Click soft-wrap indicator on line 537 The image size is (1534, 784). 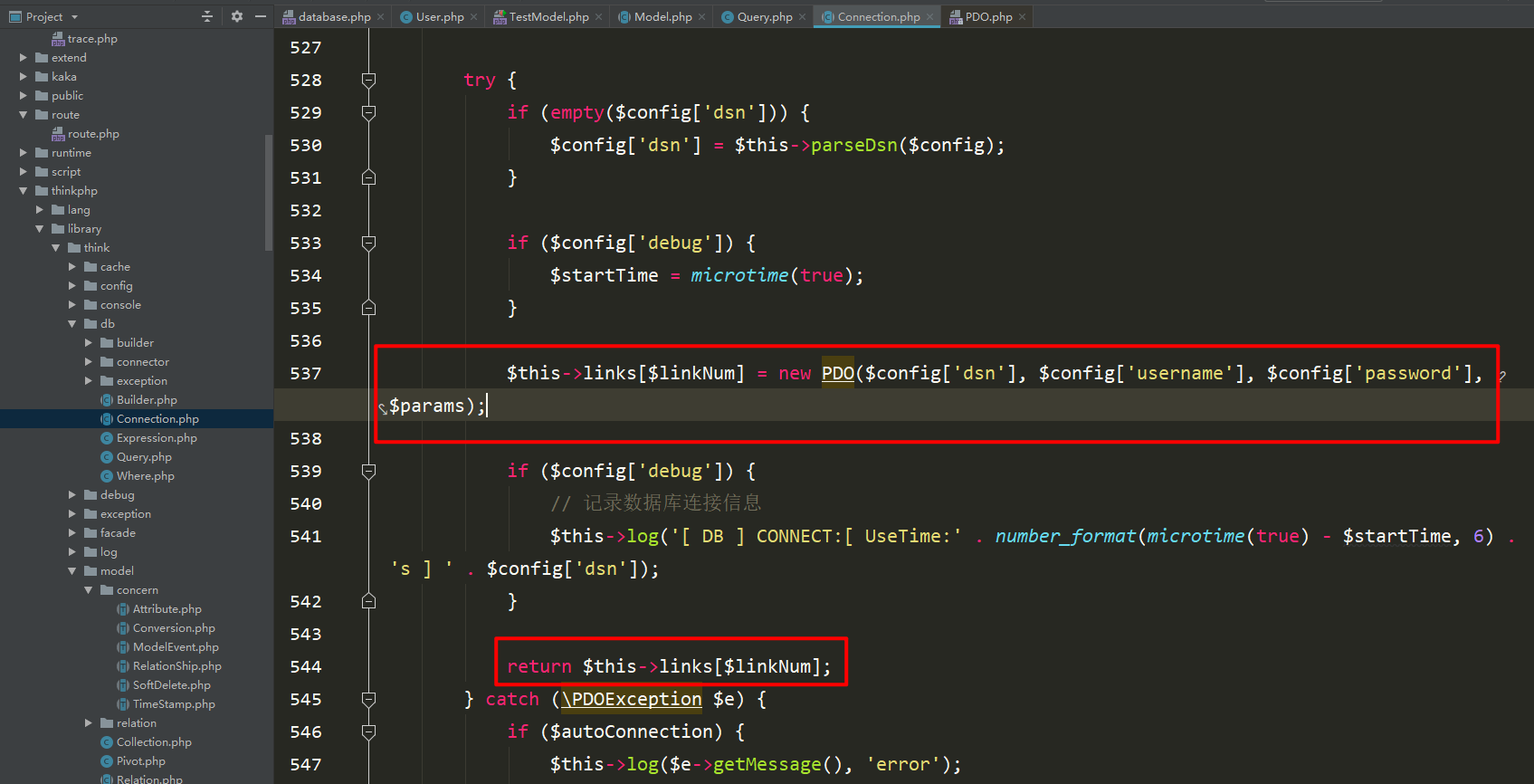click(x=1502, y=377)
